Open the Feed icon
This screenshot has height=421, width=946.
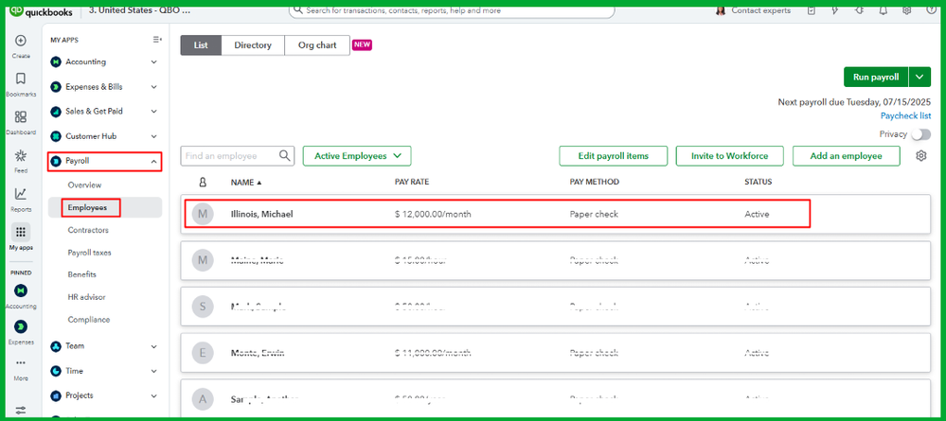pos(21,155)
